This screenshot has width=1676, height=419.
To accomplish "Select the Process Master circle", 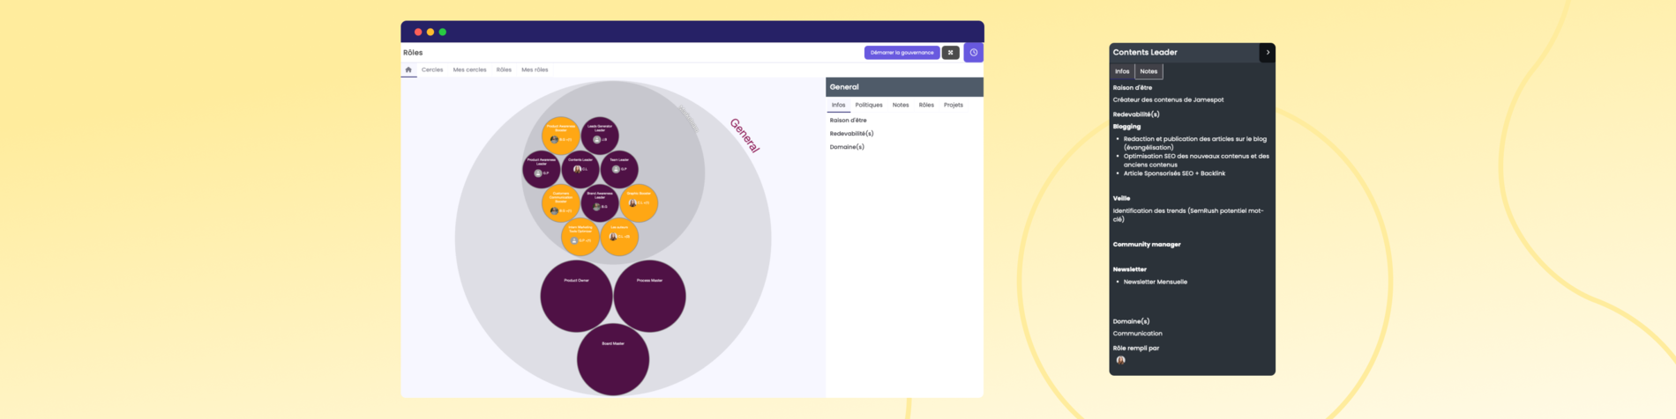I will (x=649, y=296).
